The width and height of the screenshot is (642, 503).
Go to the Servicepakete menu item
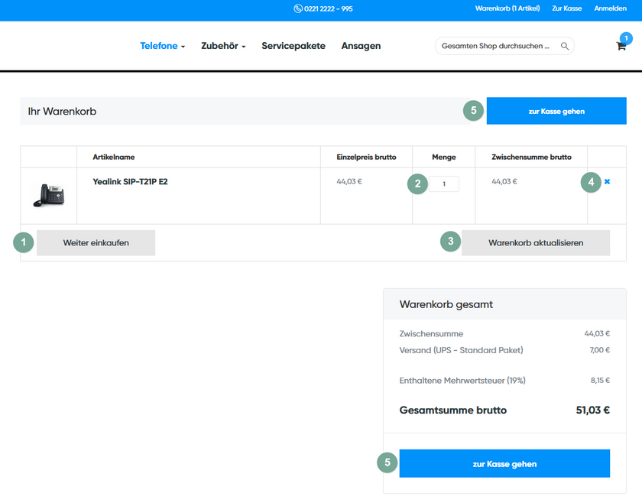293,46
